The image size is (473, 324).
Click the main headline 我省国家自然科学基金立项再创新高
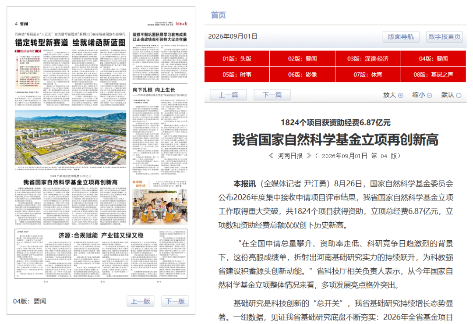click(335, 140)
